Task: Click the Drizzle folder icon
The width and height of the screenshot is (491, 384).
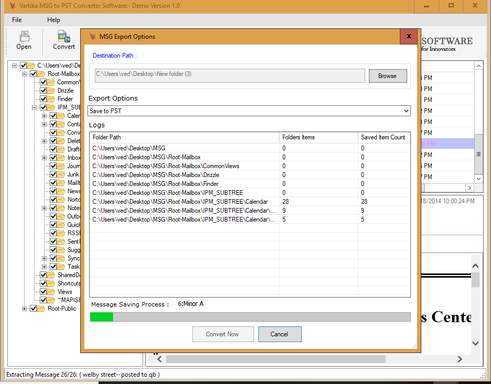Action: 51,91
